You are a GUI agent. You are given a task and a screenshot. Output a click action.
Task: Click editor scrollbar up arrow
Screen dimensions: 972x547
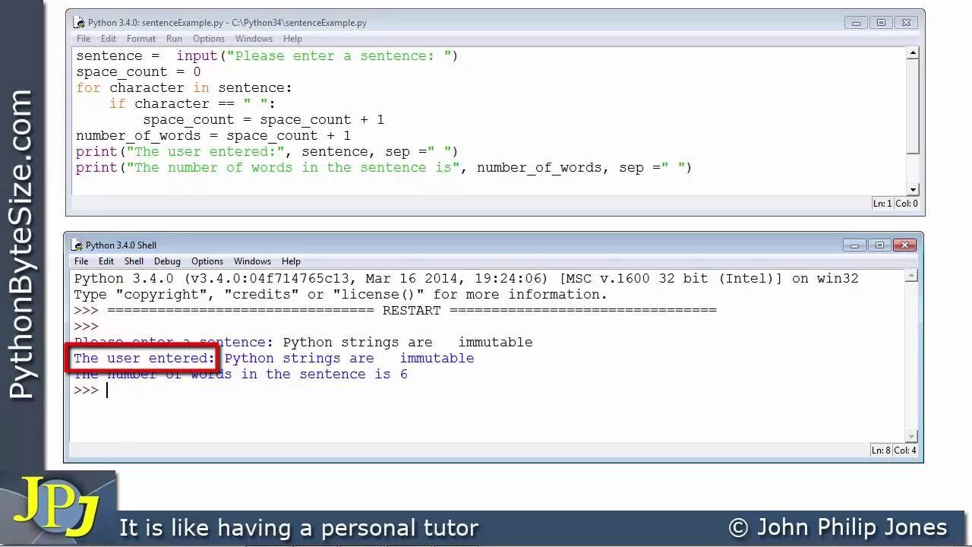point(914,54)
